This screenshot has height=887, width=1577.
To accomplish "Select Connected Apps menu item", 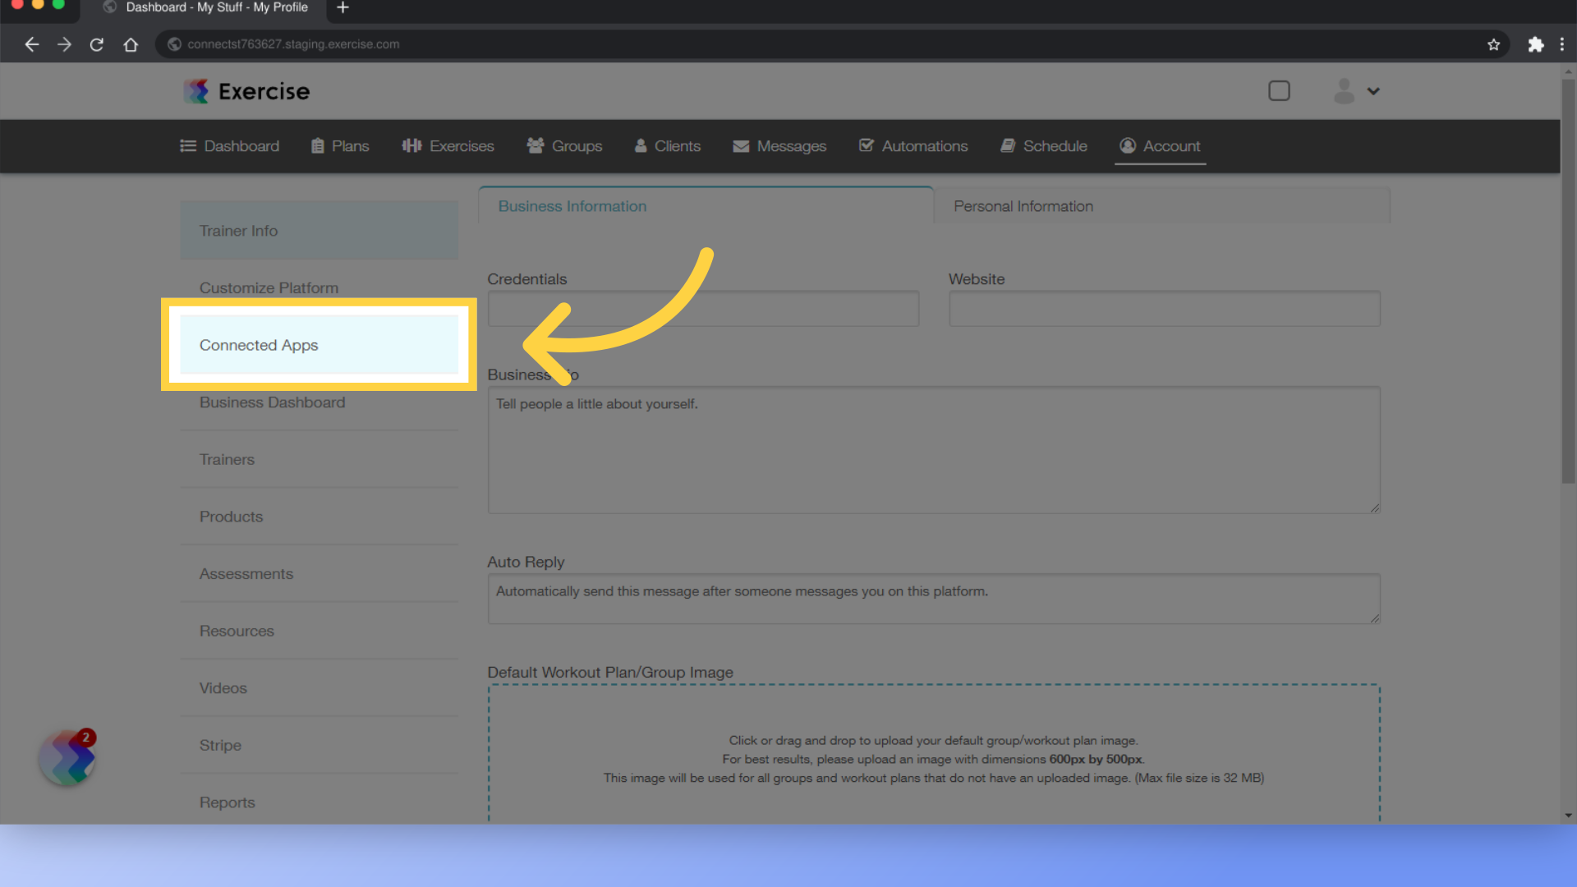I will point(319,344).
